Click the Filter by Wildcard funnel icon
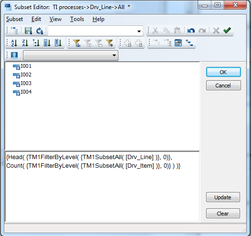Screen dimensions: 251x236 pyautogui.click(x=110, y=43)
